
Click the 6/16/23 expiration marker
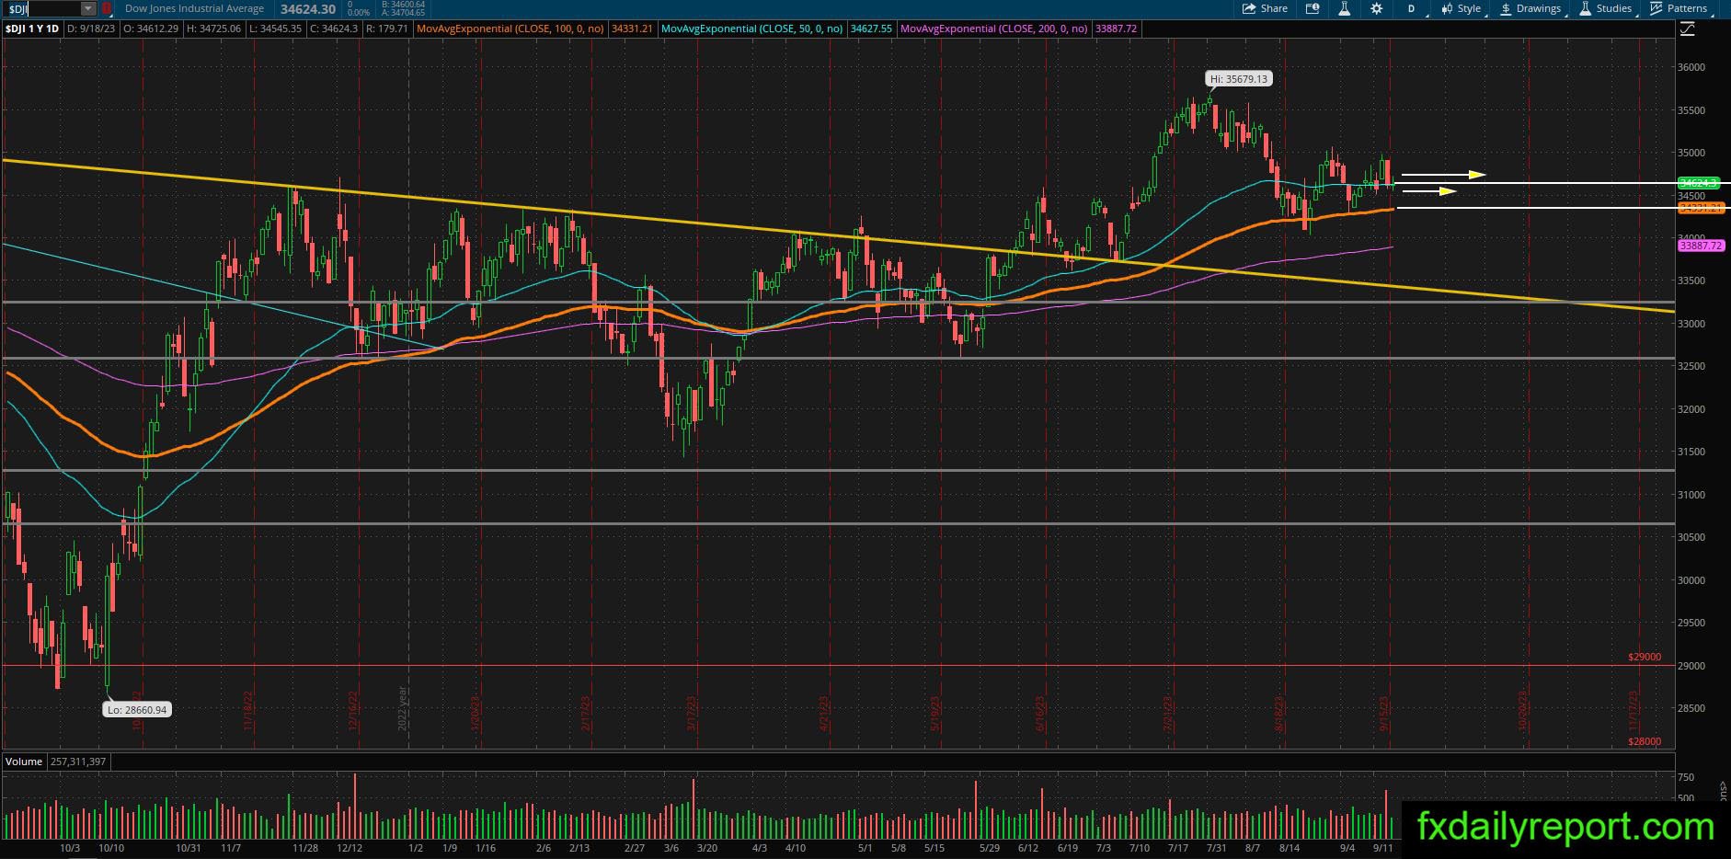click(x=1039, y=714)
